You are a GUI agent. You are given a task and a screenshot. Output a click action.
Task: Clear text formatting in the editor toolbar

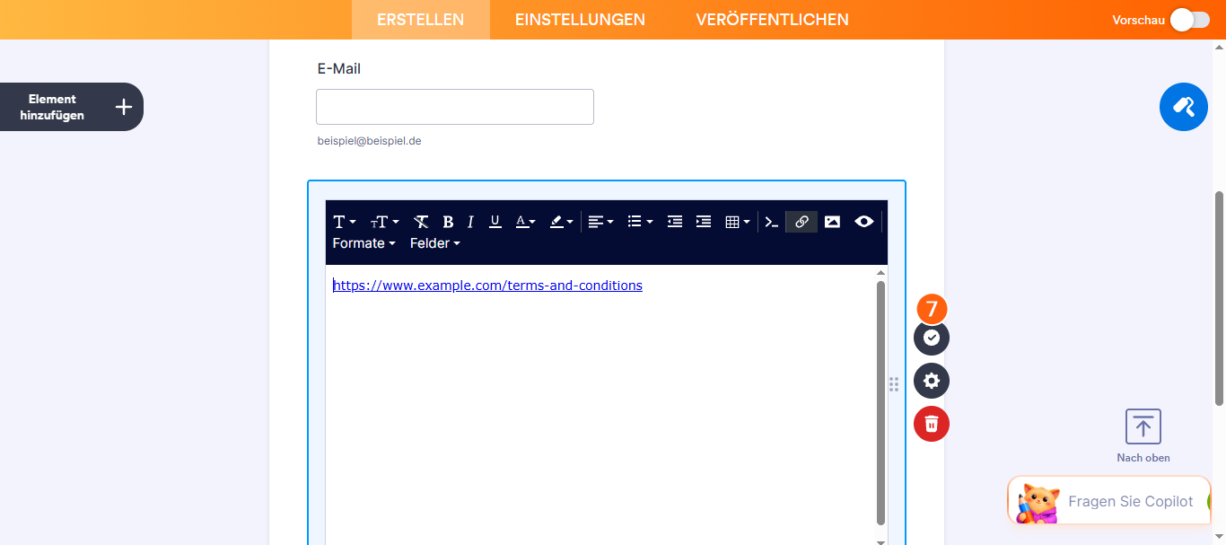pyautogui.click(x=421, y=222)
